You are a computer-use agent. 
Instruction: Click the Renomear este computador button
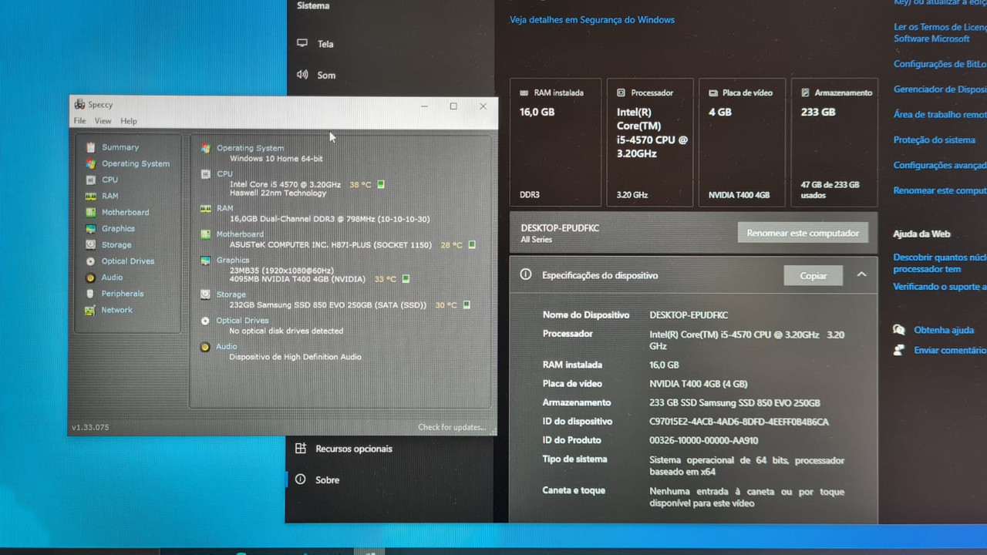click(803, 233)
